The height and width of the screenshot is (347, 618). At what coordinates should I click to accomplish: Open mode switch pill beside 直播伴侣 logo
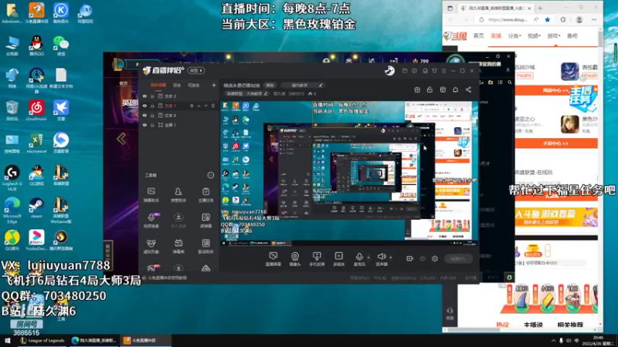196,70
